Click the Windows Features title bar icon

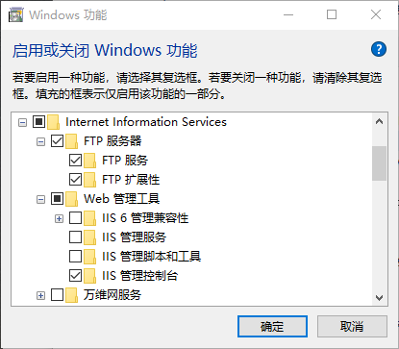pyautogui.click(x=16, y=15)
